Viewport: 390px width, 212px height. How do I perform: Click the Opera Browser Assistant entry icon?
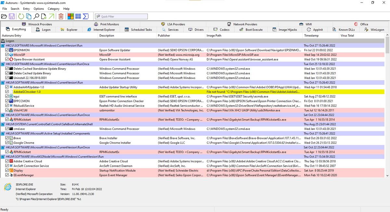(x=11, y=59)
